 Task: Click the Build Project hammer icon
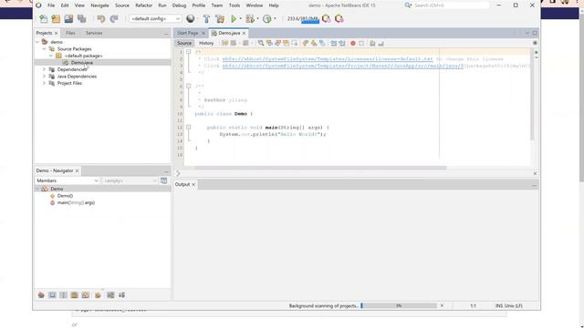pos(206,18)
